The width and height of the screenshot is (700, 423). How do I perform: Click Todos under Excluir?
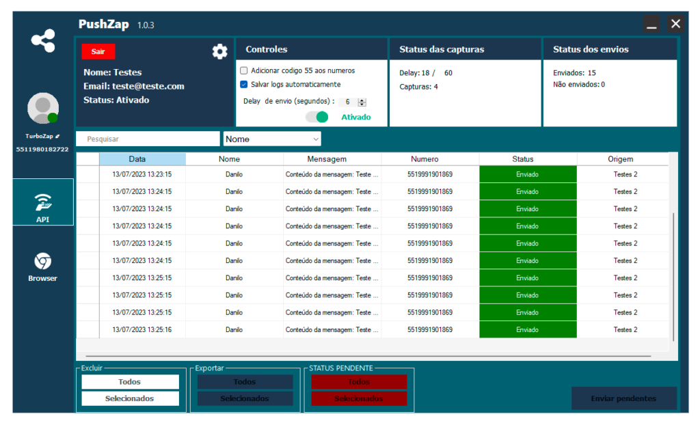coord(130,382)
